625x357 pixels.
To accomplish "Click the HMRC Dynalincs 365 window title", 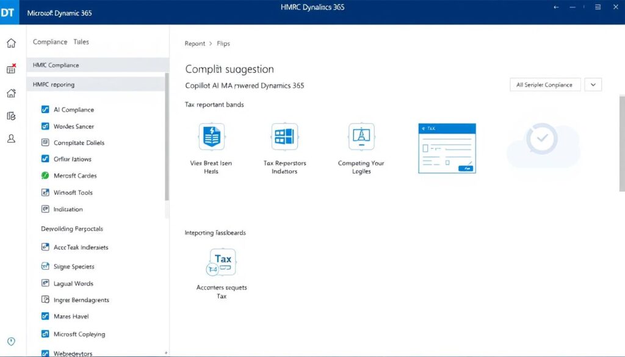I will pyautogui.click(x=312, y=7).
